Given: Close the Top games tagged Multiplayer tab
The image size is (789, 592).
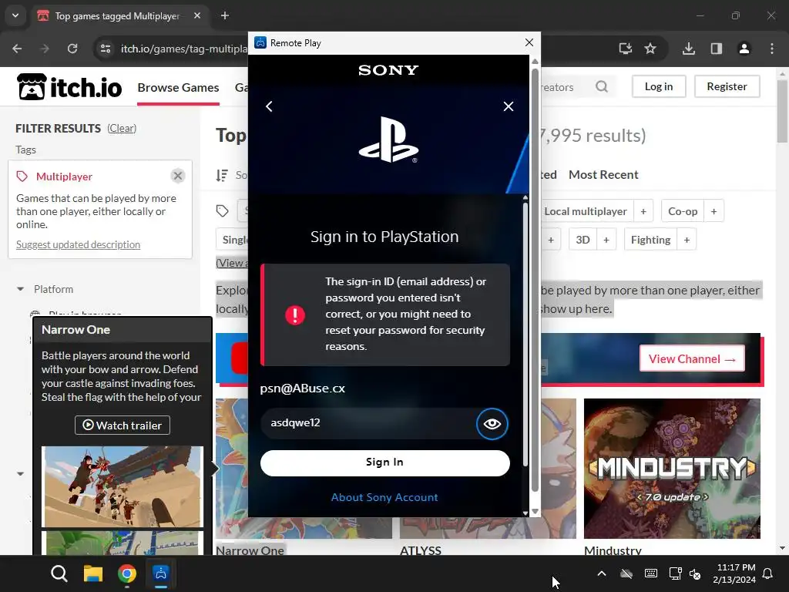Looking at the screenshot, I should 197,15.
